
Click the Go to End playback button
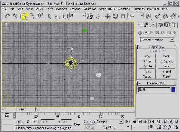click(152, 121)
